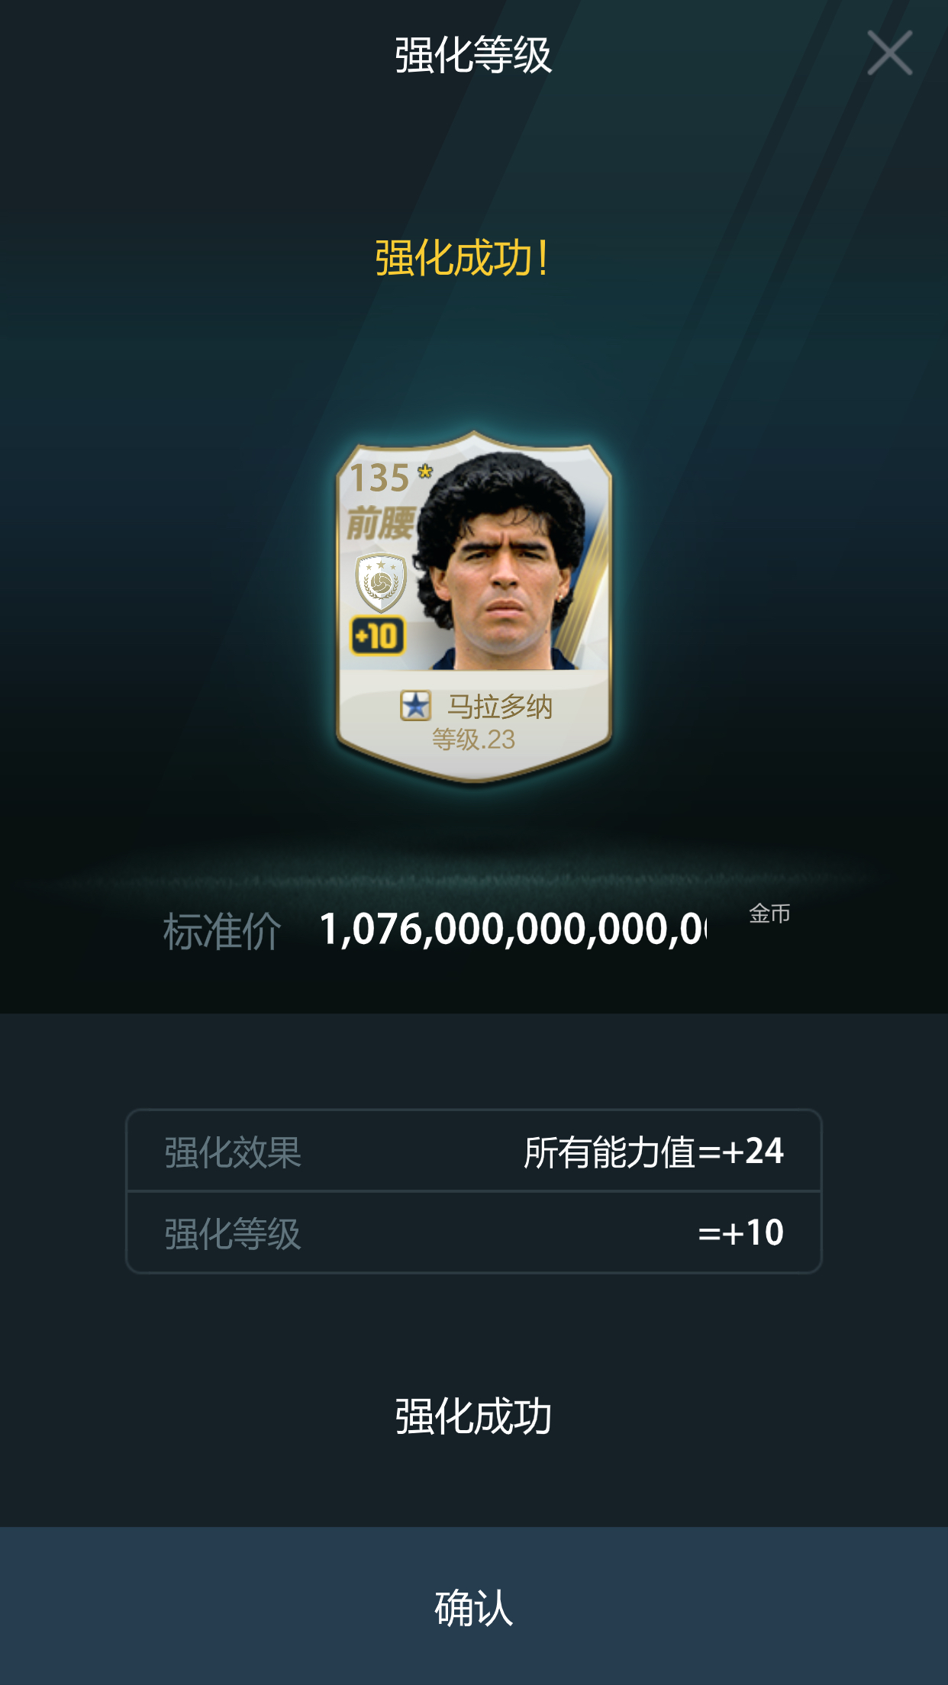
Task: Tap the 标准价 label
Action: point(222,931)
